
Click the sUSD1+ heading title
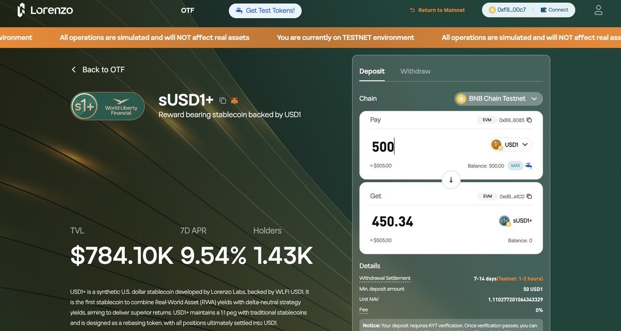[186, 100]
